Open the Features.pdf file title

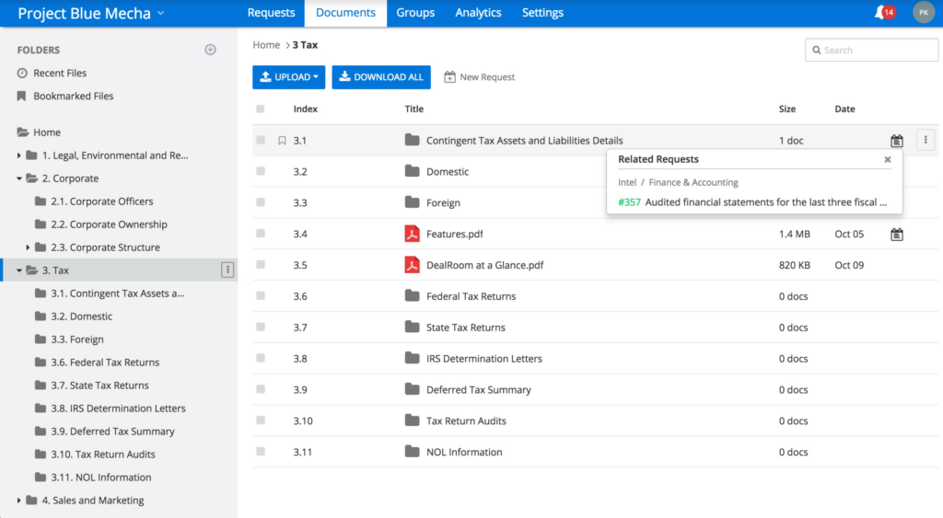[455, 234]
